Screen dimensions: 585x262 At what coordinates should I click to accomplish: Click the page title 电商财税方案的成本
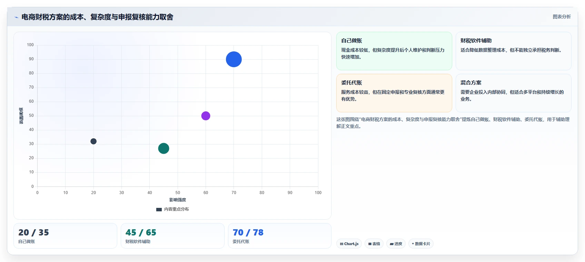click(x=97, y=17)
